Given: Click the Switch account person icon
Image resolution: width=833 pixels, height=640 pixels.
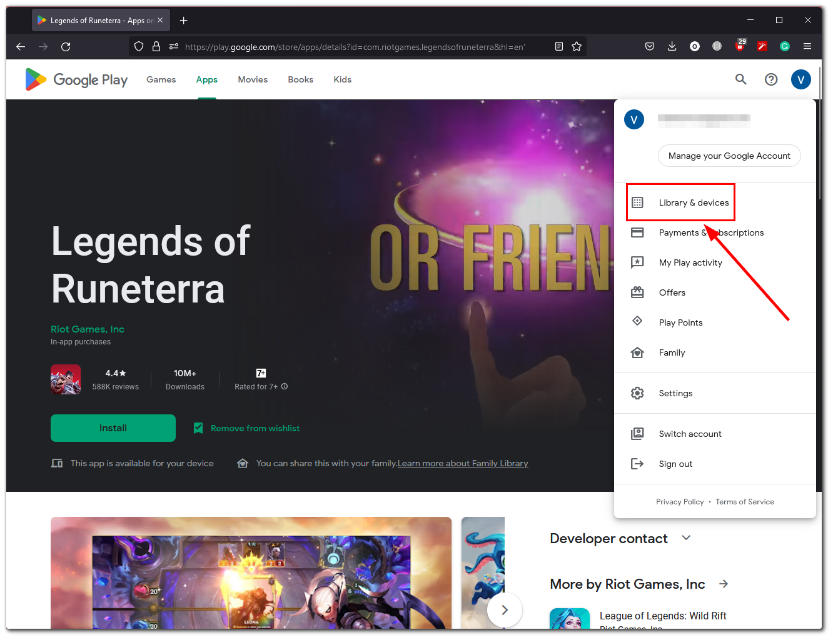Looking at the screenshot, I should (637, 434).
